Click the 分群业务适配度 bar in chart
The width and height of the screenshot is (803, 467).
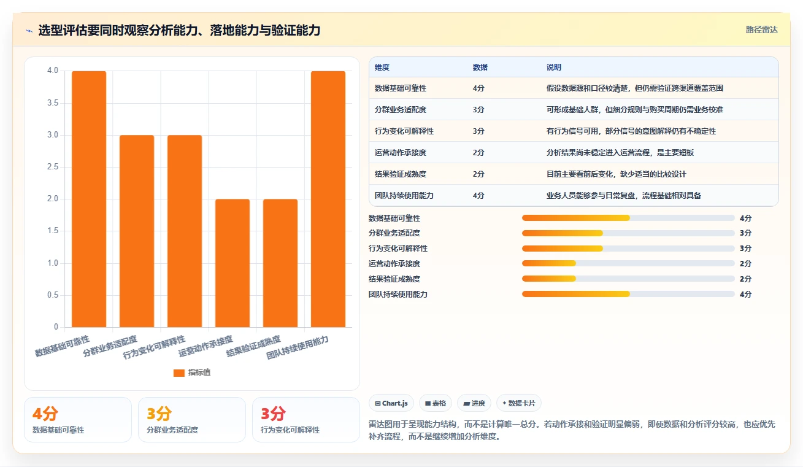[x=137, y=231]
